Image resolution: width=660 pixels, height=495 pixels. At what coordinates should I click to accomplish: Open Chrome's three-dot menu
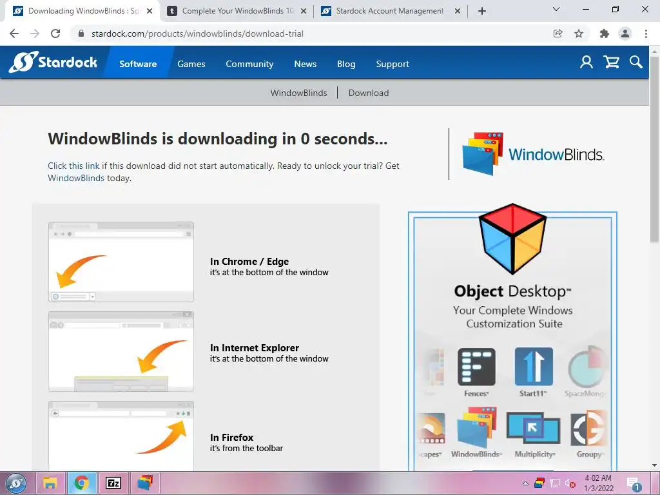pos(646,34)
